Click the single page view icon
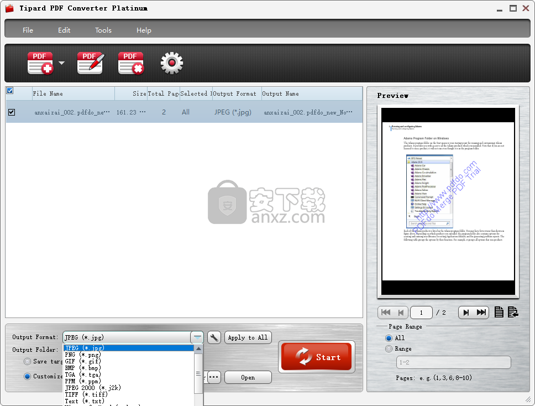Image resolution: width=535 pixels, height=406 pixels. point(499,312)
